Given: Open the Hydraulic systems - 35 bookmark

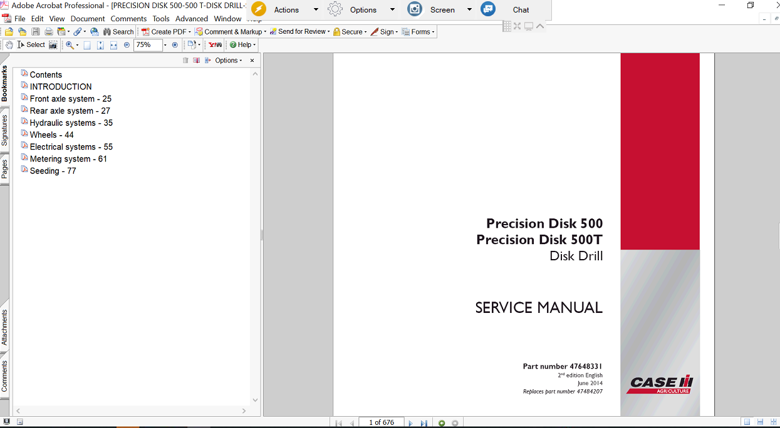Looking at the screenshot, I should [x=71, y=123].
